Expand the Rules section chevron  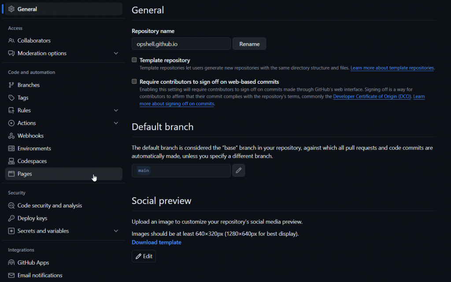coord(116,110)
